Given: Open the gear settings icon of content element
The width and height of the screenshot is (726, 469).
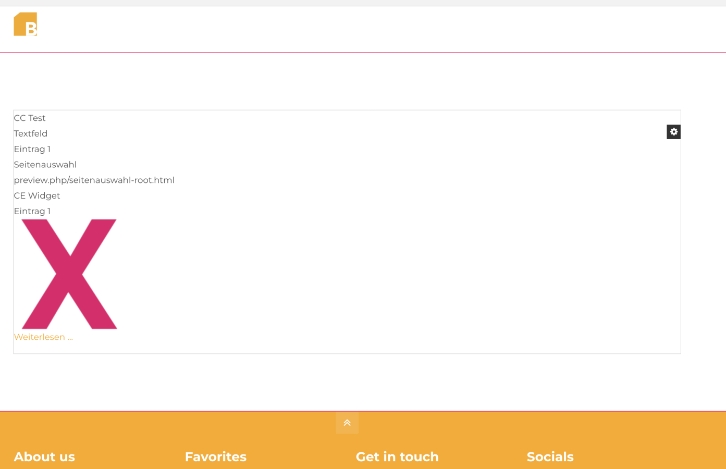Looking at the screenshot, I should (673, 132).
